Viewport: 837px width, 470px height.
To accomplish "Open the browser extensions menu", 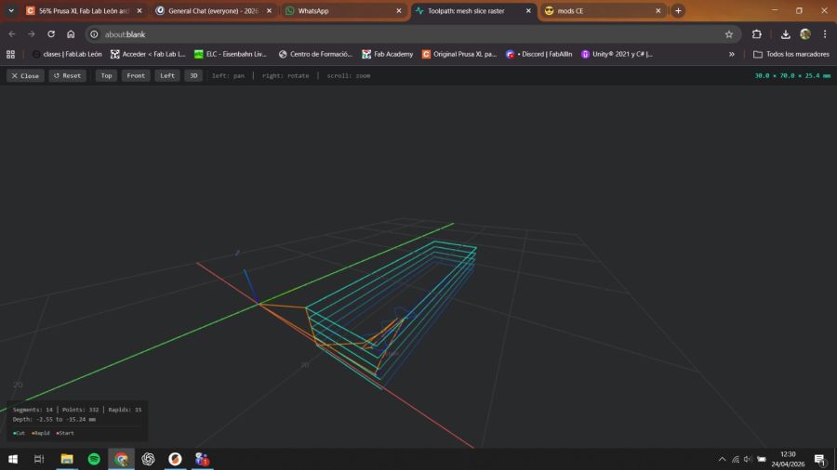I will coord(756,34).
